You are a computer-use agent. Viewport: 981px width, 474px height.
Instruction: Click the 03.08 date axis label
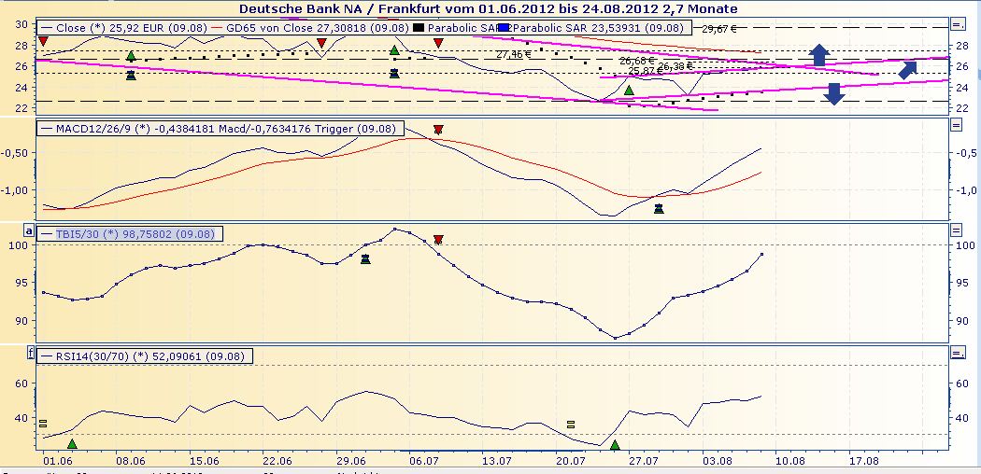[x=717, y=461]
